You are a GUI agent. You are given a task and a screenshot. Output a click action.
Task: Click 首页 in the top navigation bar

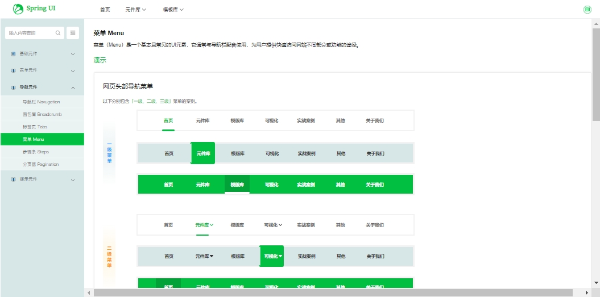105,10
